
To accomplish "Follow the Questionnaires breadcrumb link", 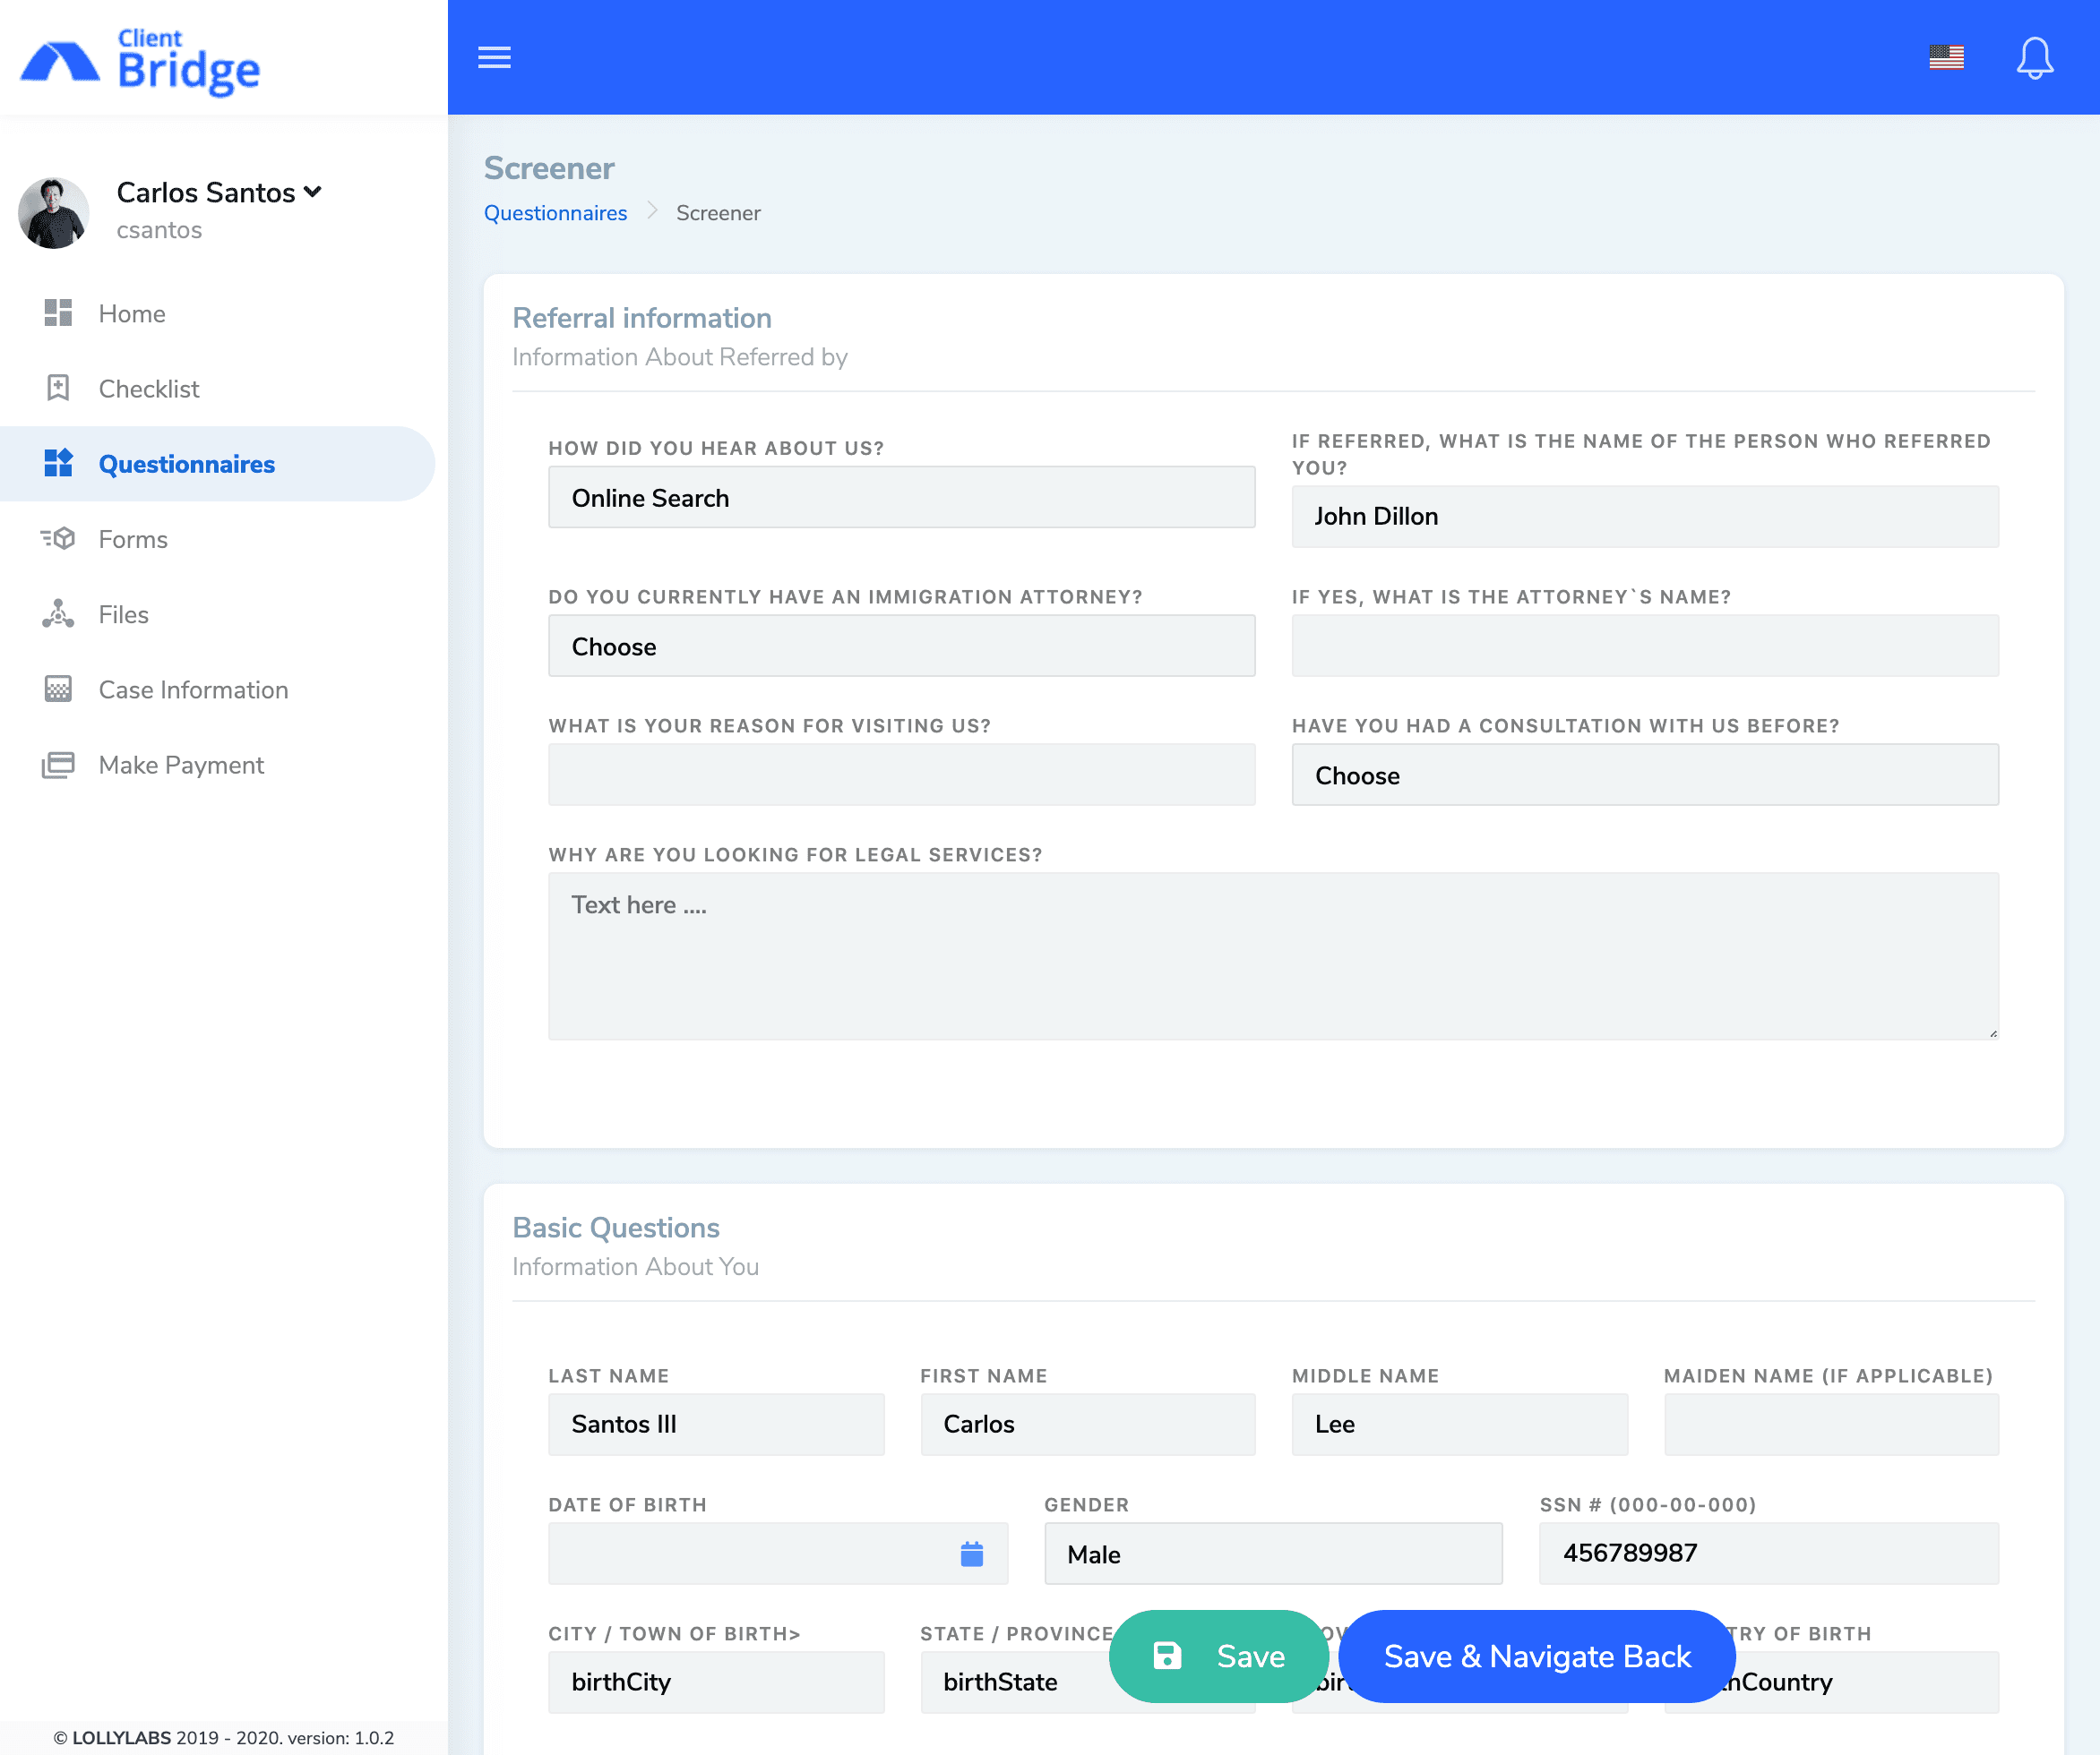I will click(x=555, y=213).
